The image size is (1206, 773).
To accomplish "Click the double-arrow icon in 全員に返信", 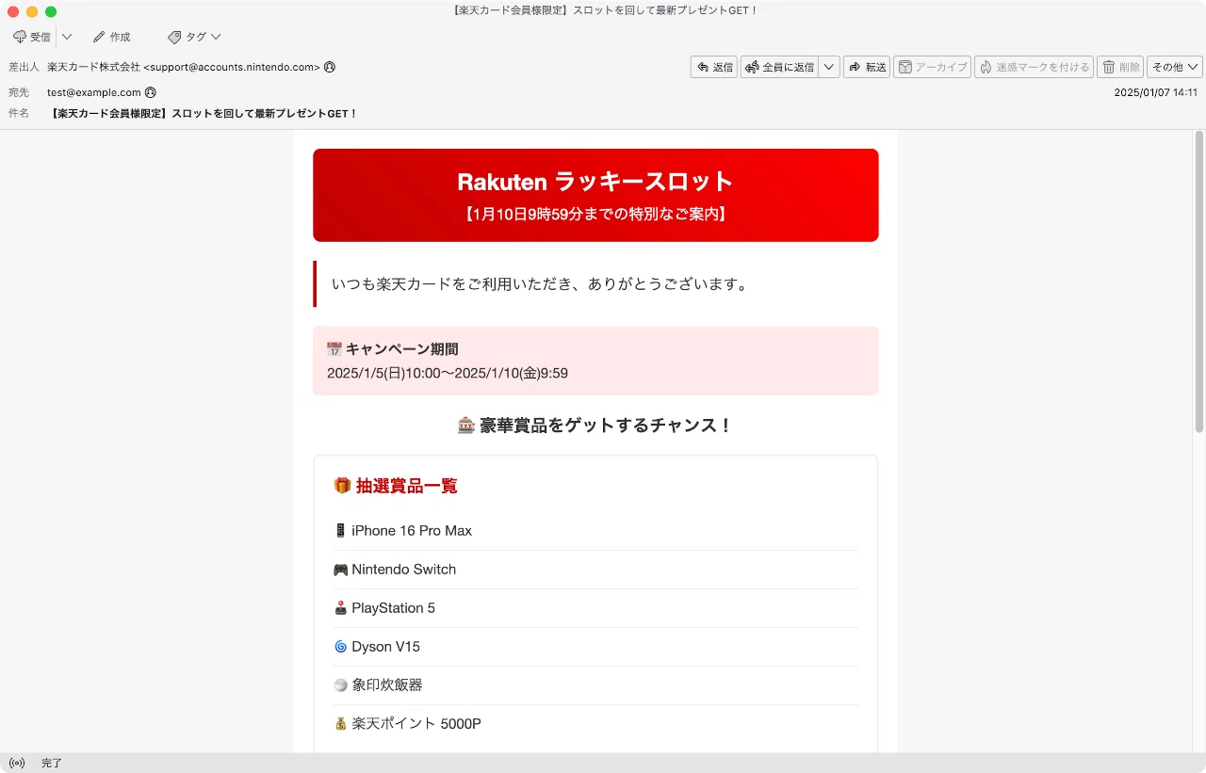I will 752,67.
